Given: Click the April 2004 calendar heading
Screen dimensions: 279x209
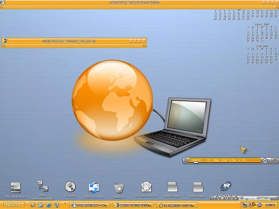Looking at the screenshot, I should coord(262,46).
